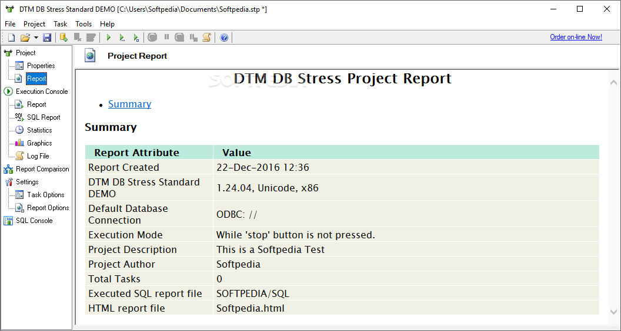
Task: Open Report under Execution Console
Action: pos(36,104)
